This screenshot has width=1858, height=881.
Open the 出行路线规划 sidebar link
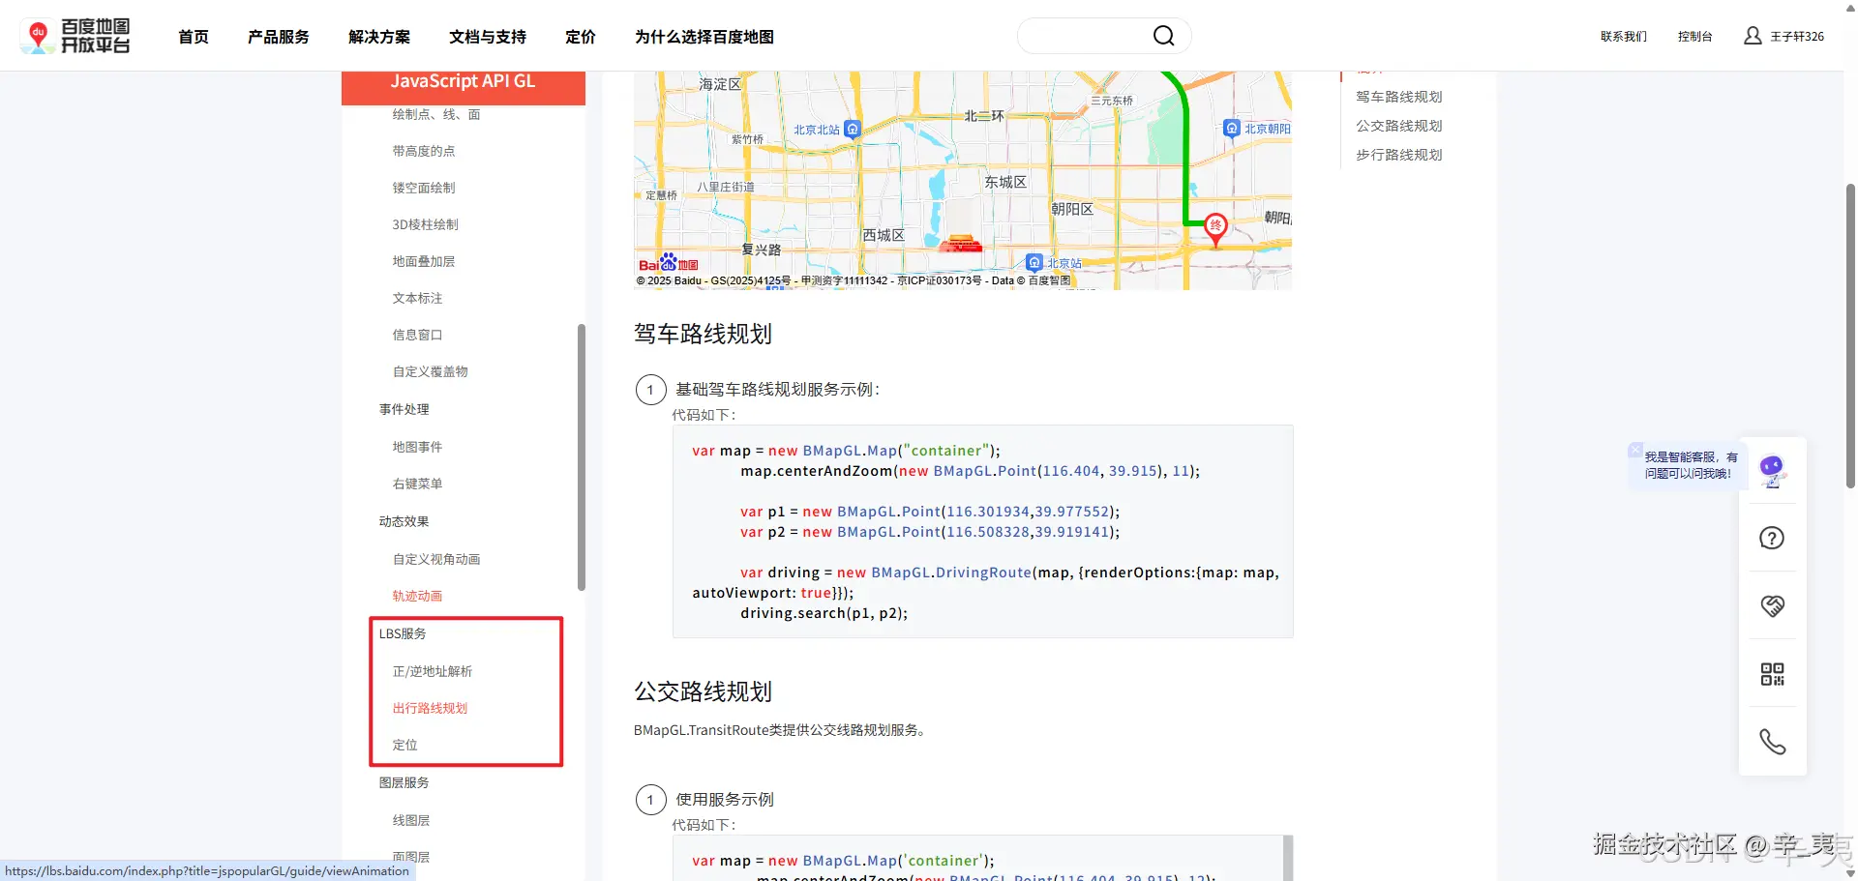[430, 707]
